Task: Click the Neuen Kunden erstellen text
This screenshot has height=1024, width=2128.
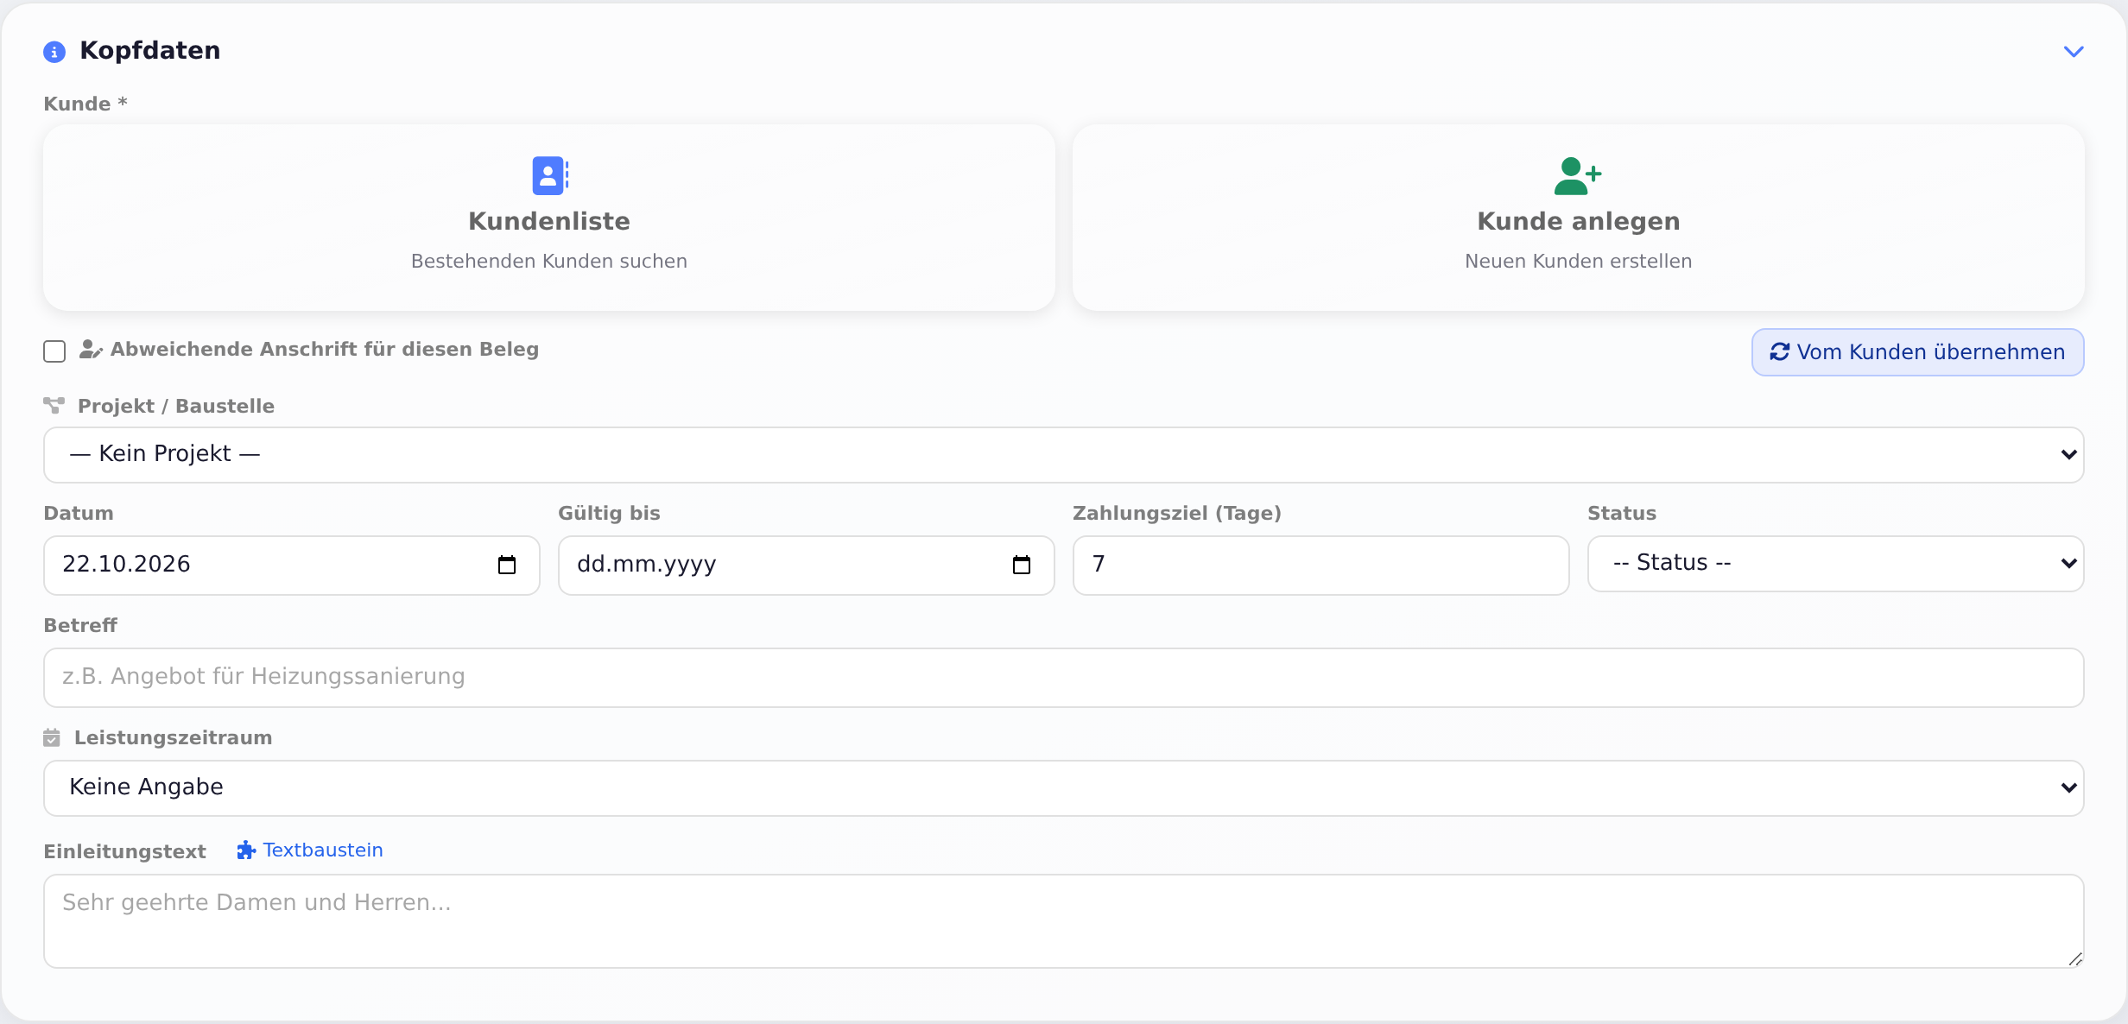Action: tap(1579, 261)
